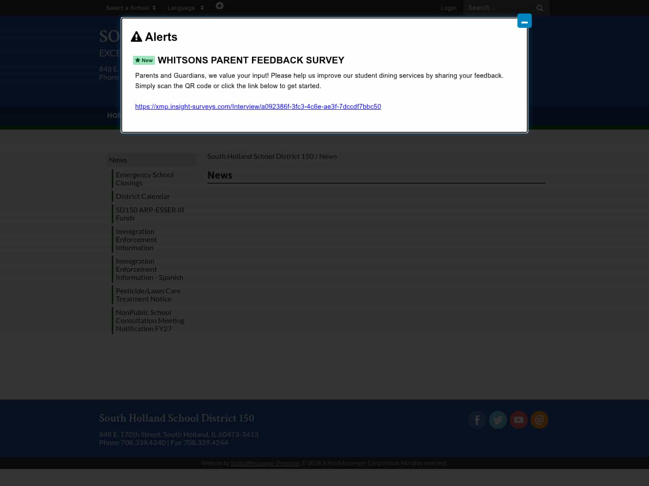The height and width of the screenshot is (486, 649).
Task: Click the SchoolMessenger Presence link
Action: pyautogui.click(x=265, y=463)
